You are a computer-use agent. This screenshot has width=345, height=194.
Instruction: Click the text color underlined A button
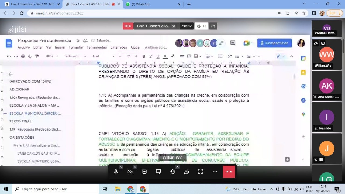point(165,56)
